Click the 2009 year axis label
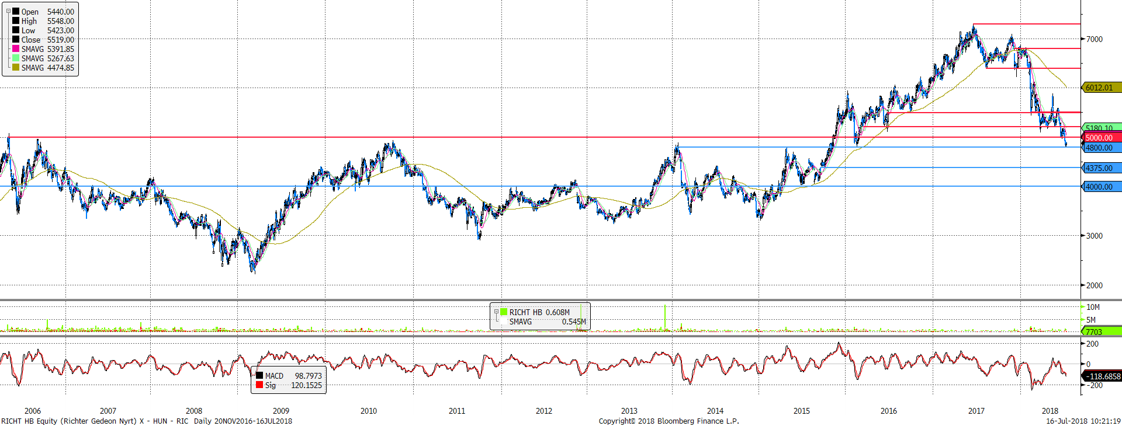The height and width of the screenshot is (426, 1122). coord(281,411)
